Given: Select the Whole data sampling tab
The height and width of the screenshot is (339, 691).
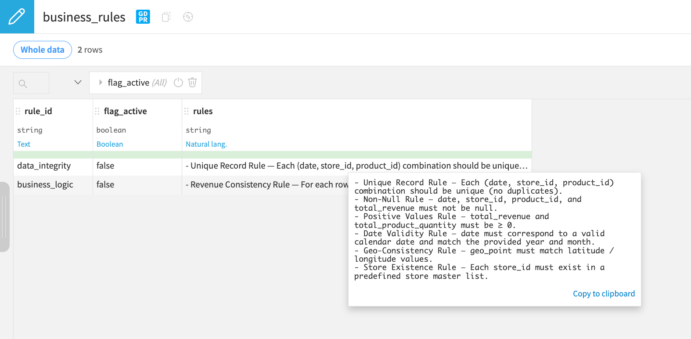Looking at the screenshot, I should pos(42,50).
